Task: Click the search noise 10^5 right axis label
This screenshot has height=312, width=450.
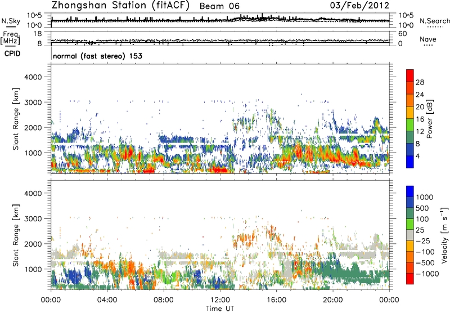Action: [x=406, y=16]
